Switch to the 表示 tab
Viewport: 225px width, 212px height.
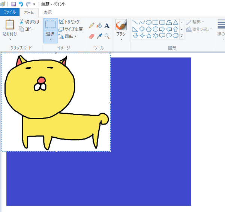click(x=48, y=12)
